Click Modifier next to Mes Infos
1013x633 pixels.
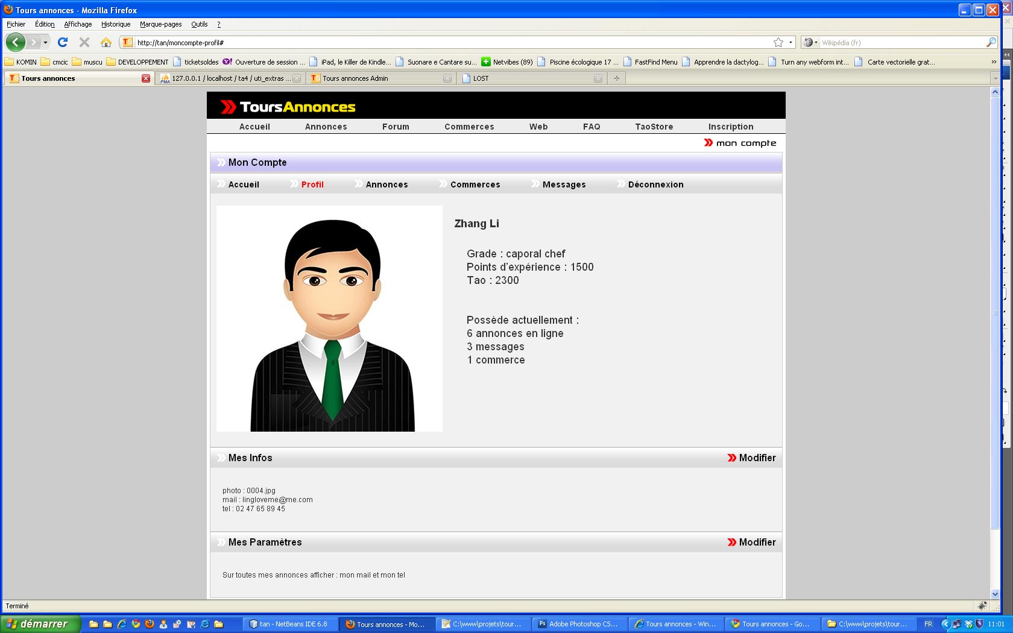pyautogui.click(x=752, y=458)
